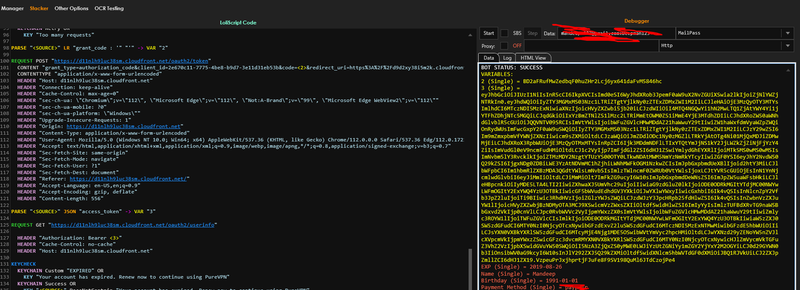Image resolution: width=800 pixels, height=290 pixels.
Task: Toggle the Proxy checkbox
Action: click(504, 46)
